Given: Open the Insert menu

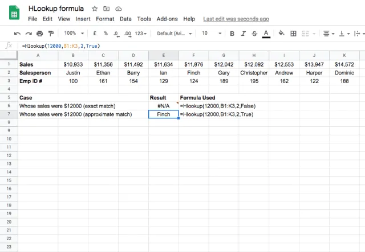Looking at the screenshot, I should [83, 19].
